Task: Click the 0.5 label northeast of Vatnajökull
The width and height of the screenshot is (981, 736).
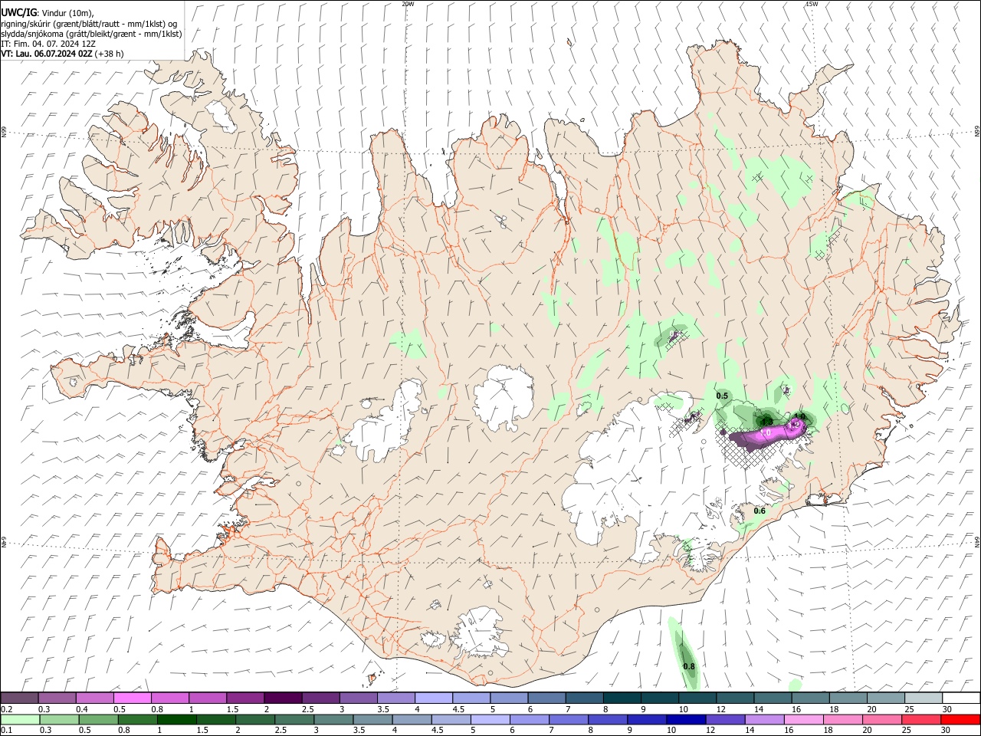Action: tap(722, 396)
